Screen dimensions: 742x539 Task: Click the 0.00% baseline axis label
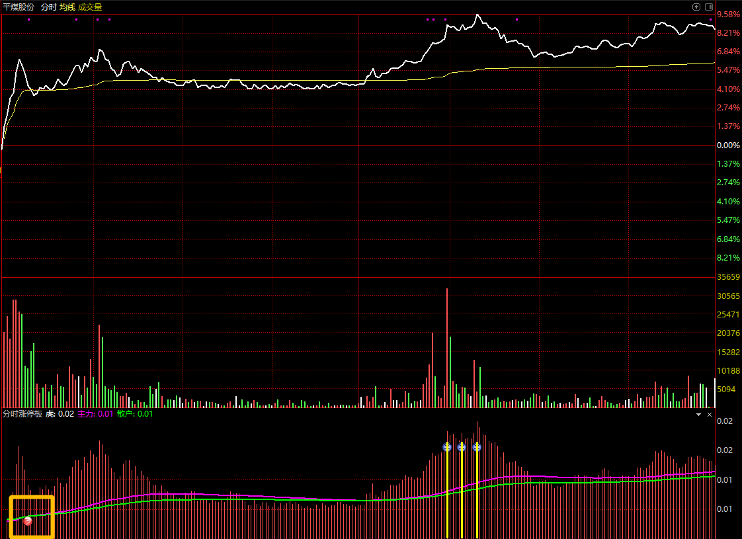(728, 145)
